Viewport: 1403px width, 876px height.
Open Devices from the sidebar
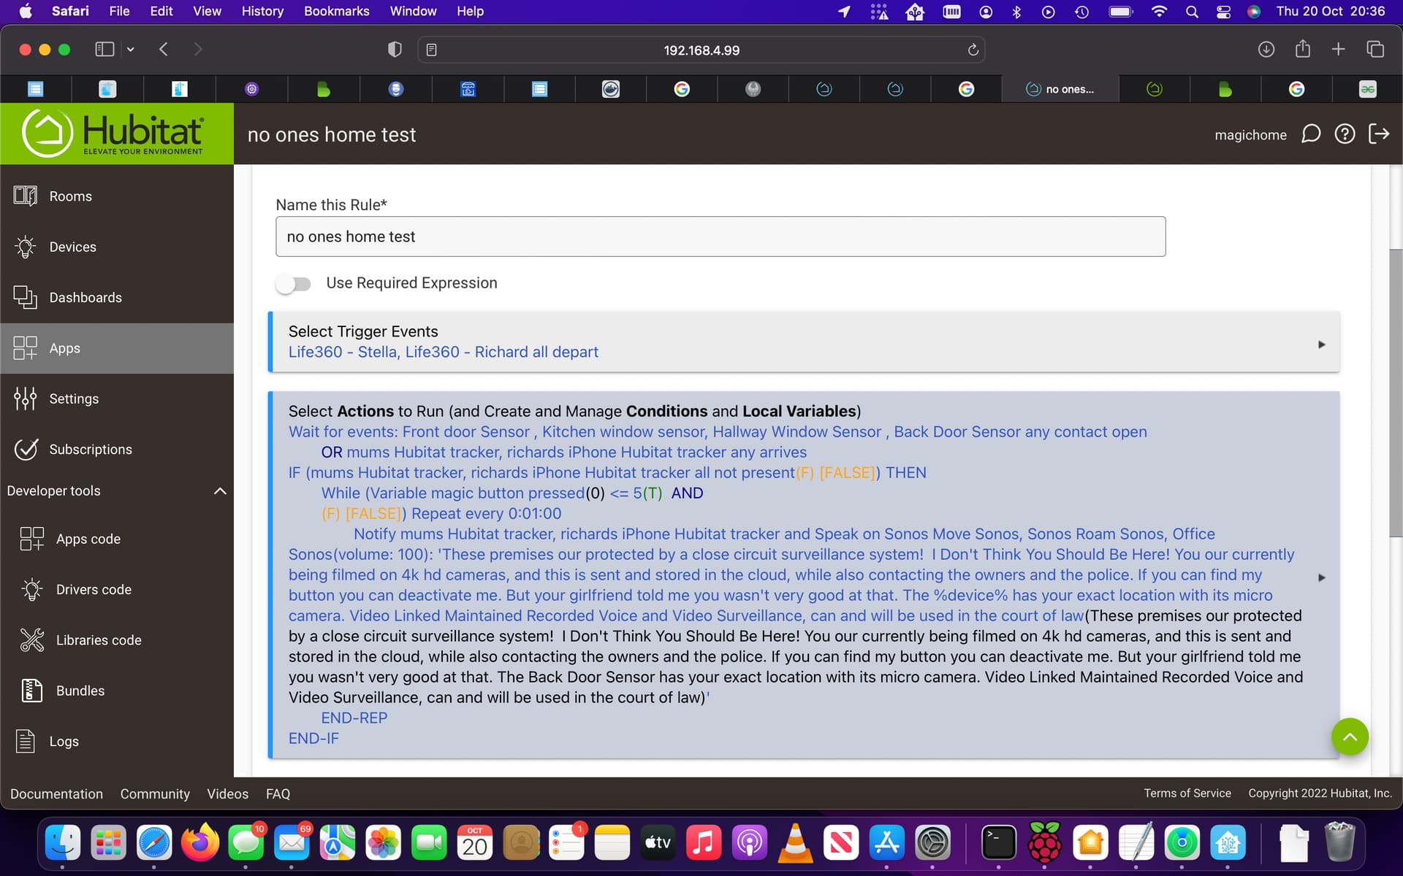72,247
